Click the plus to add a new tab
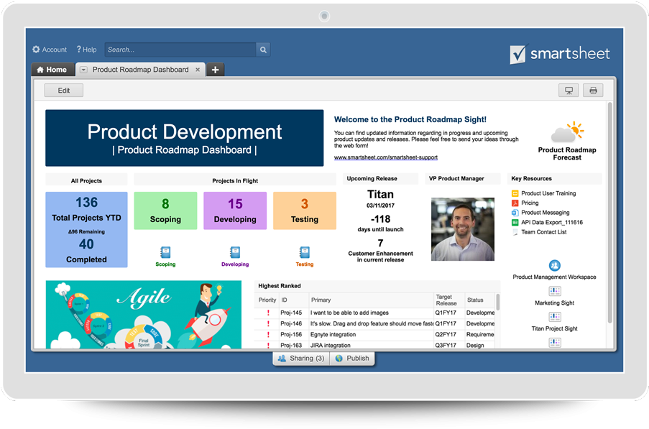649x429 pixels. [x=215, y=70]
